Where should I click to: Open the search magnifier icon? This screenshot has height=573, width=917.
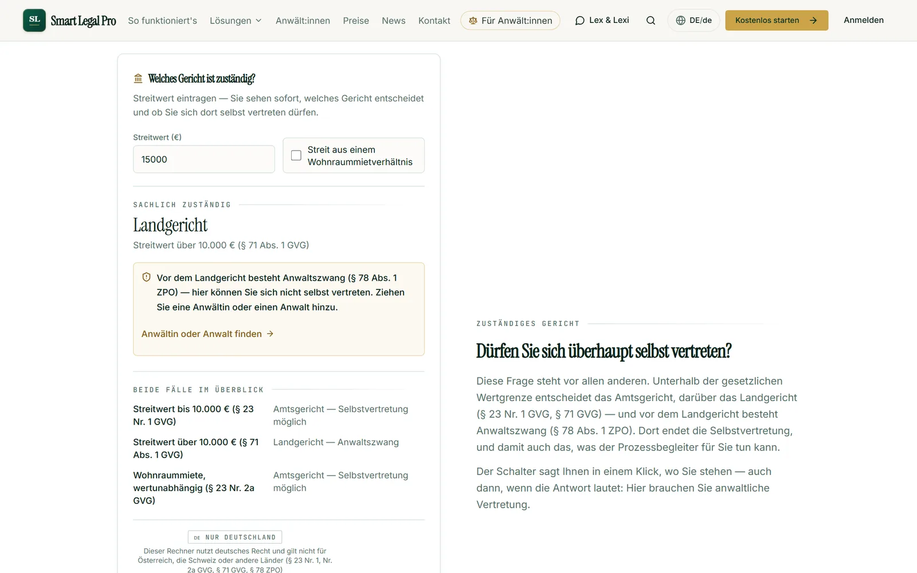coord(650,21)
